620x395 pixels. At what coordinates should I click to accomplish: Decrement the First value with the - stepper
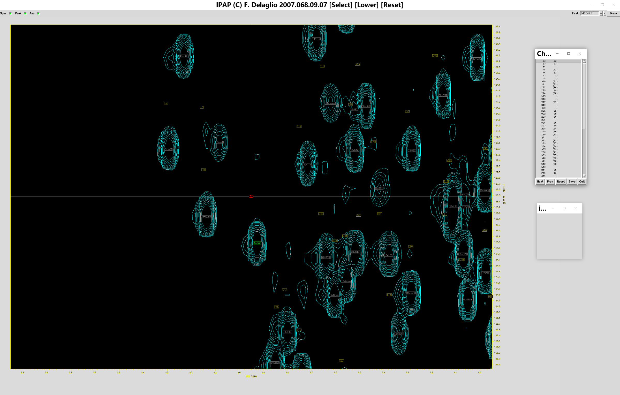tap(604, 13)
